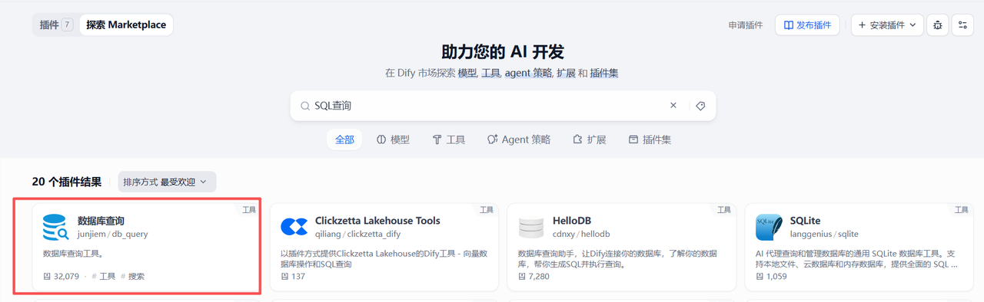
Task: Click the HelloDB database logo
Action: click(531, 227)
